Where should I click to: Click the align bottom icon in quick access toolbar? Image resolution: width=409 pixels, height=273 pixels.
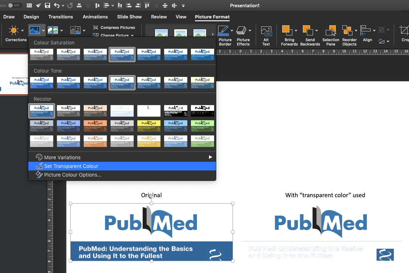click(x=120, y=5)
